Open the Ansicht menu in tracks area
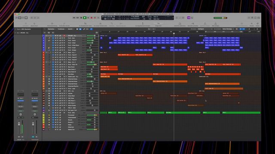275x154 pixels. coord(70,29)
